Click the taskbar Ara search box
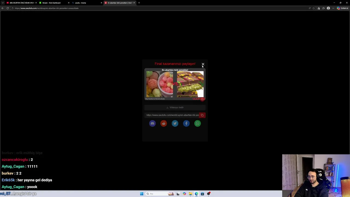Viewport: 350px width, 197px height. [160, 194]
